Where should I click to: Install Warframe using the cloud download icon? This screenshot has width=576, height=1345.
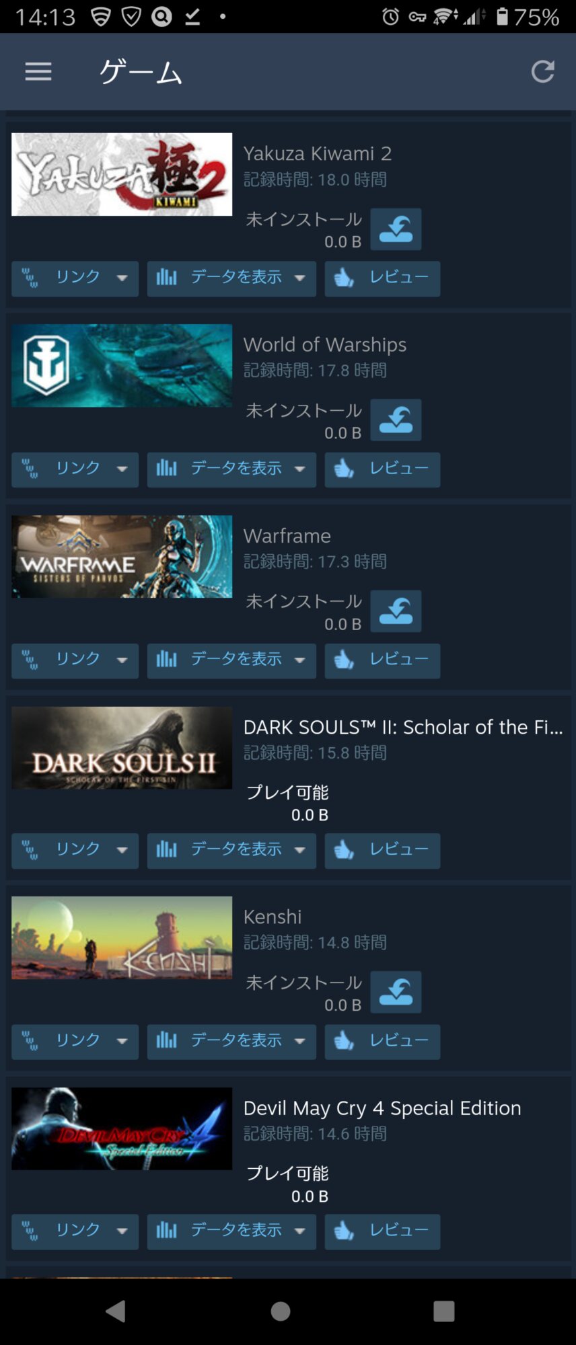coord(396,611)
